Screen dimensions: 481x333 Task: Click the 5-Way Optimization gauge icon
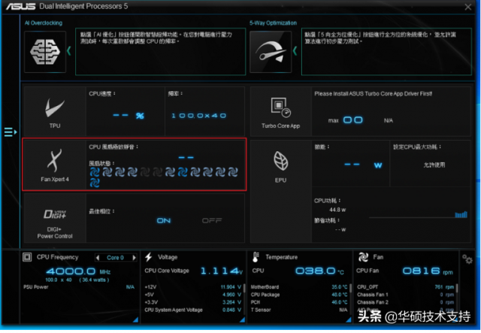[x=271, y=52]
